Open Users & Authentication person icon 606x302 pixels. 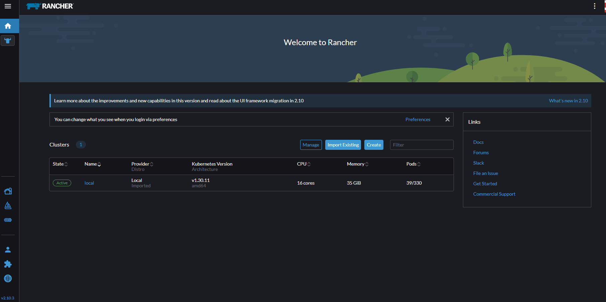tap(8, 250)
